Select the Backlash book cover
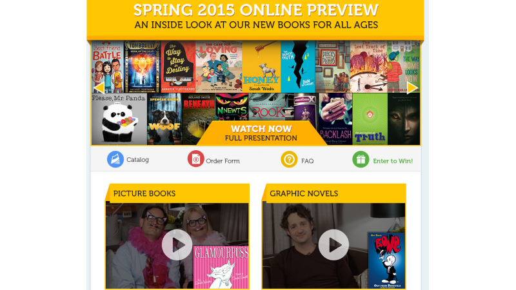 (335, 119)
